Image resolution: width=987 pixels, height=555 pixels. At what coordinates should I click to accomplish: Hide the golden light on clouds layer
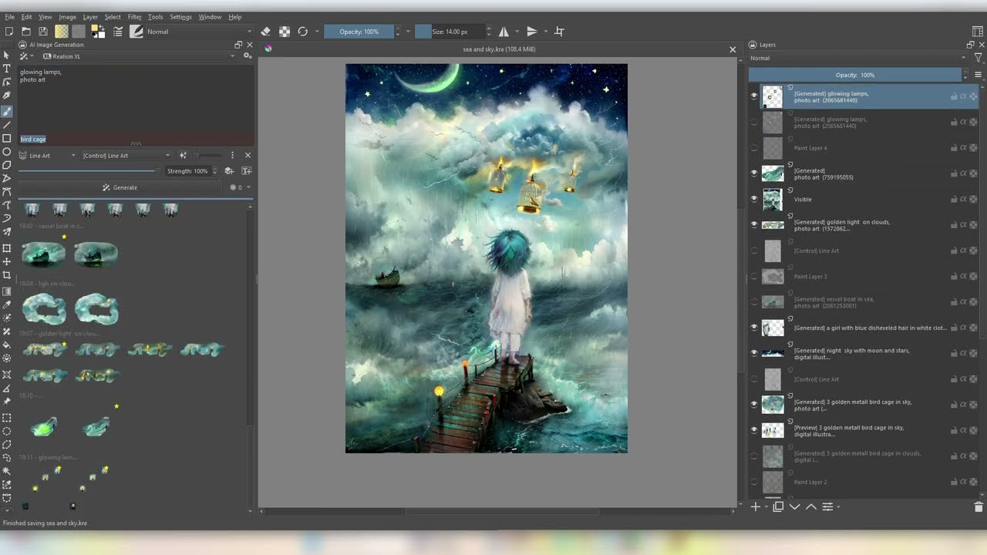click(754, 225)
